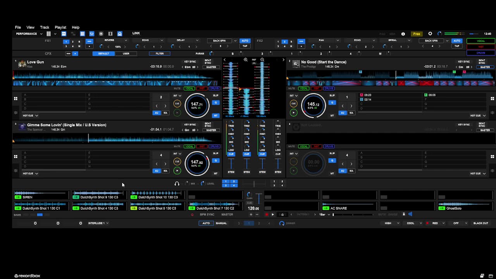Zoom out the center waveform
Image resolution: width=496 pixels, height=279 pixels.
[x=262, y=60]
